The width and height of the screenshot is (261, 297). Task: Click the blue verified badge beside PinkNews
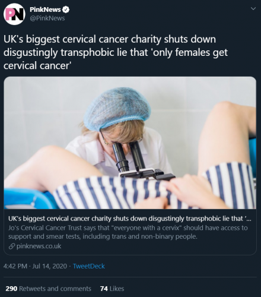66,10
